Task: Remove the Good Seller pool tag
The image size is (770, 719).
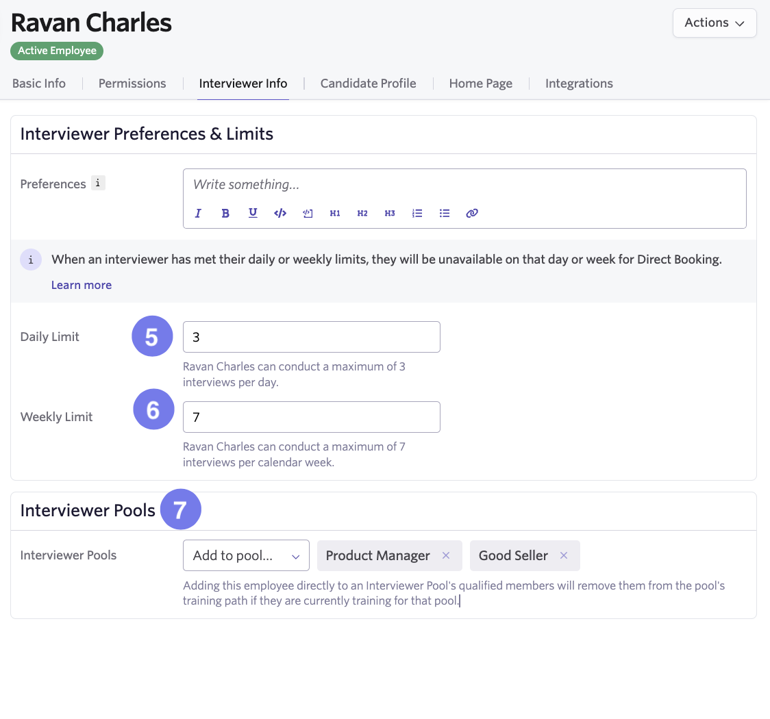Action: (564, 555)
